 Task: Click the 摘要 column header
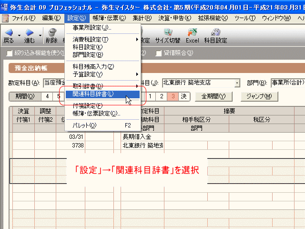[x=229, y=111]
